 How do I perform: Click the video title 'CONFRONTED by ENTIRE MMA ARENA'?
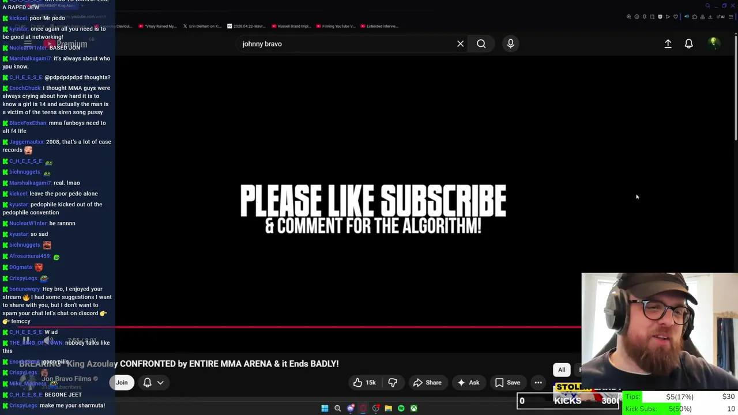[x=229, y=364]
